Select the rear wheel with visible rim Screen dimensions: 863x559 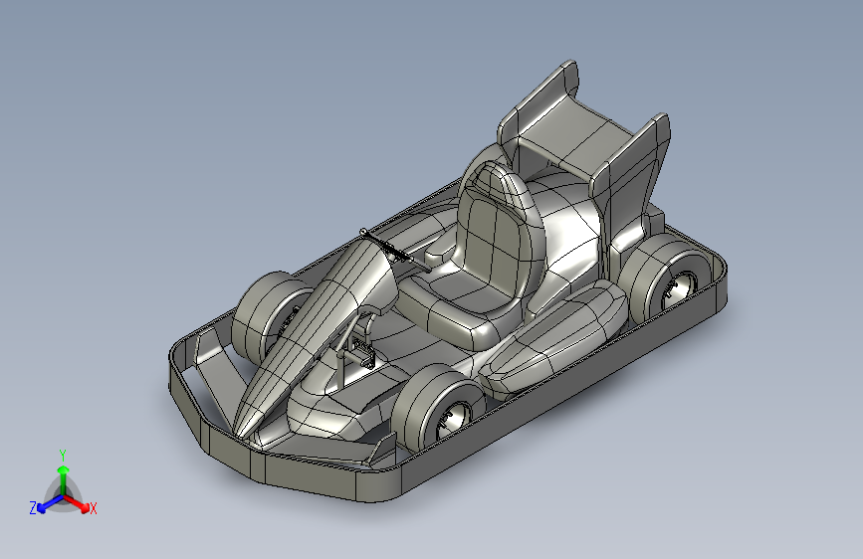click(x=665, y=279)
